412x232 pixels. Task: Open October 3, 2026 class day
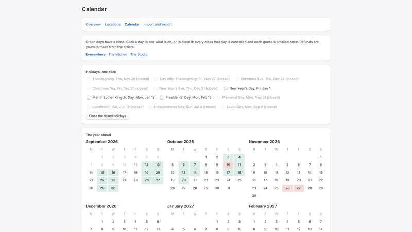pyautogui.click(x=228, y=157)
